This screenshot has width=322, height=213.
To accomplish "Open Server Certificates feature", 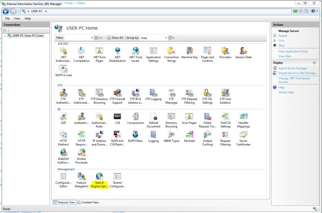I will click(244, 138).
